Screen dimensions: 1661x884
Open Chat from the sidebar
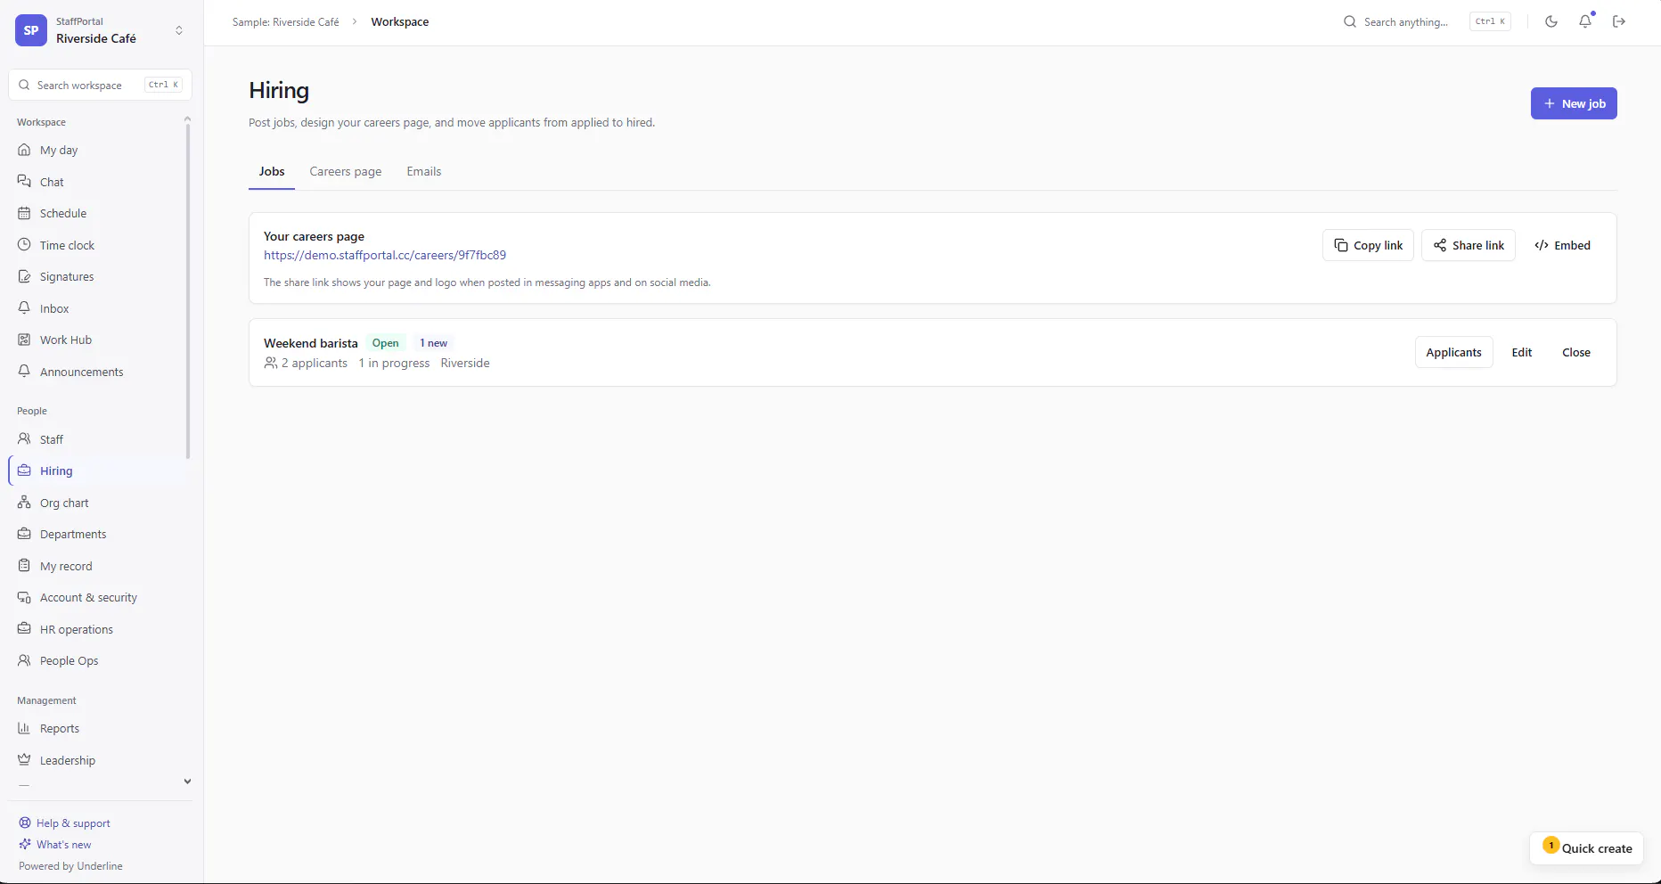click(98, 182)
